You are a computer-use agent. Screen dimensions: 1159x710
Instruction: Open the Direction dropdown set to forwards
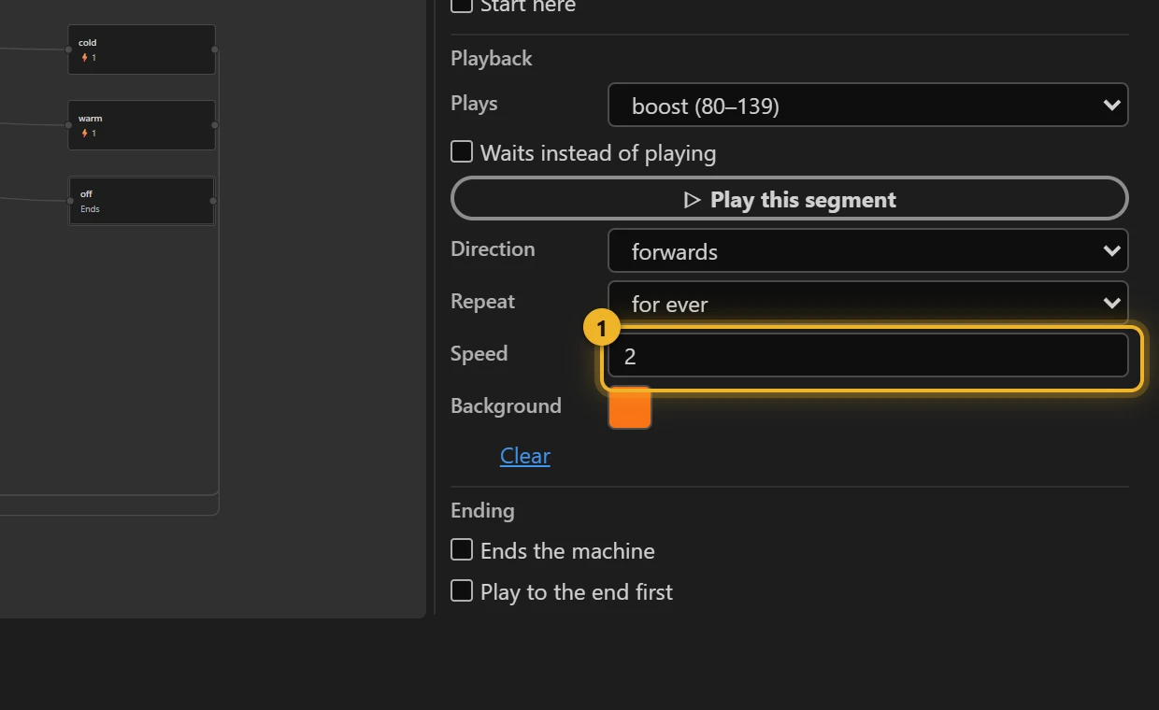(868, 250)
